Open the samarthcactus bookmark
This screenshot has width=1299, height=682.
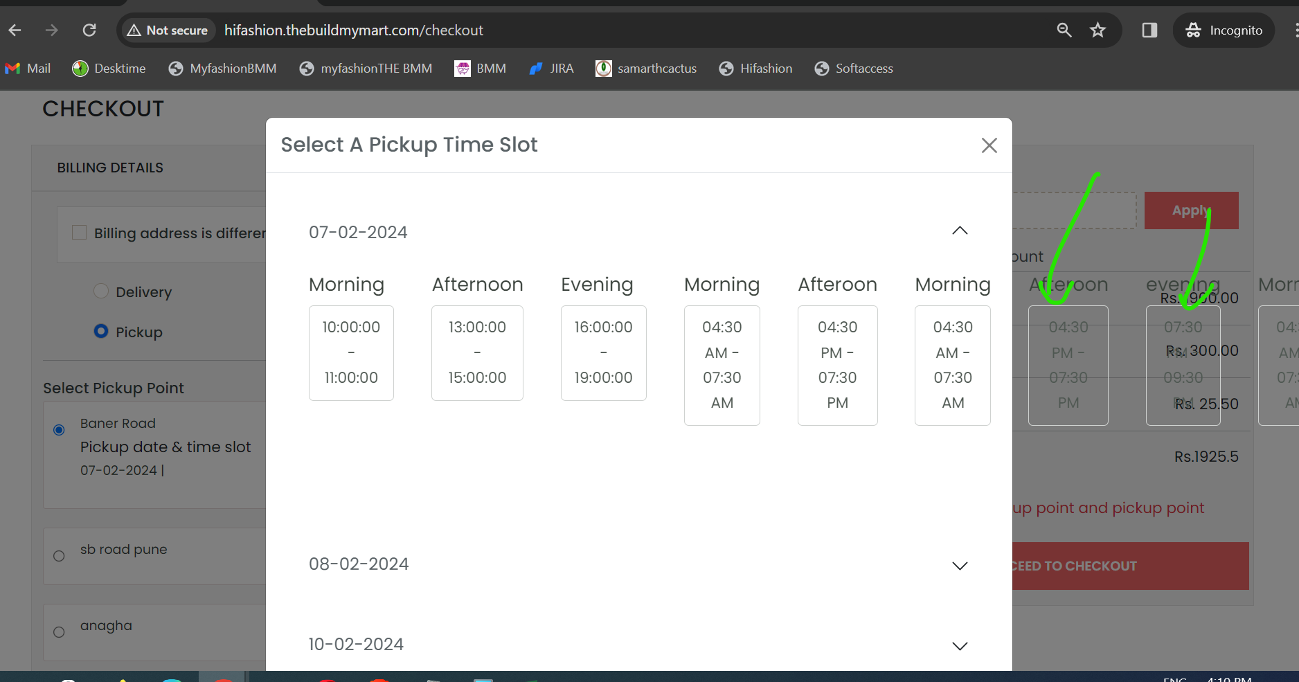(646, 69)
